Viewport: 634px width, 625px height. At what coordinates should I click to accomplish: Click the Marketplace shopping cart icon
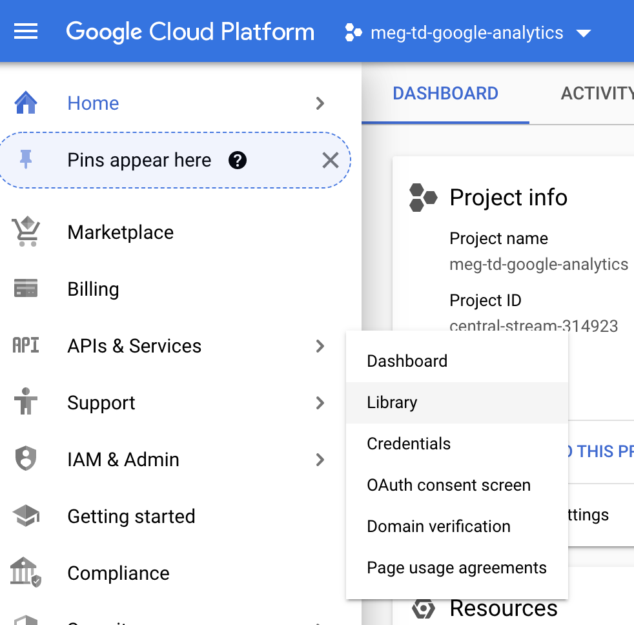tap(26, 232)
